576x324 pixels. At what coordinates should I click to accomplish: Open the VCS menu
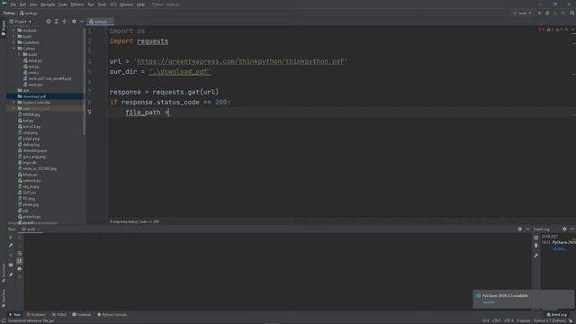click(x=113, y=4)
